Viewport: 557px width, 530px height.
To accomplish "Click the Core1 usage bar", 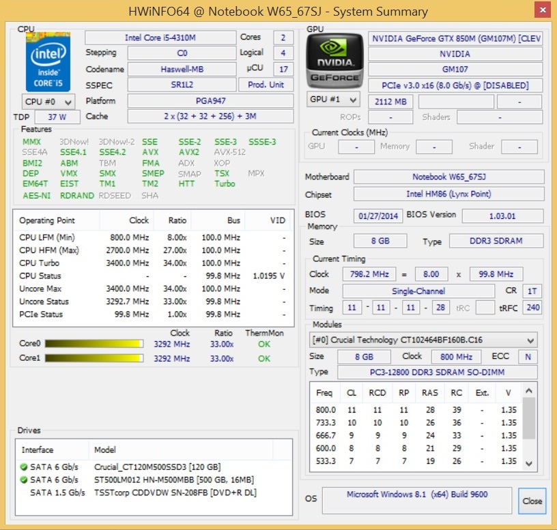I will tap(94, 358).
